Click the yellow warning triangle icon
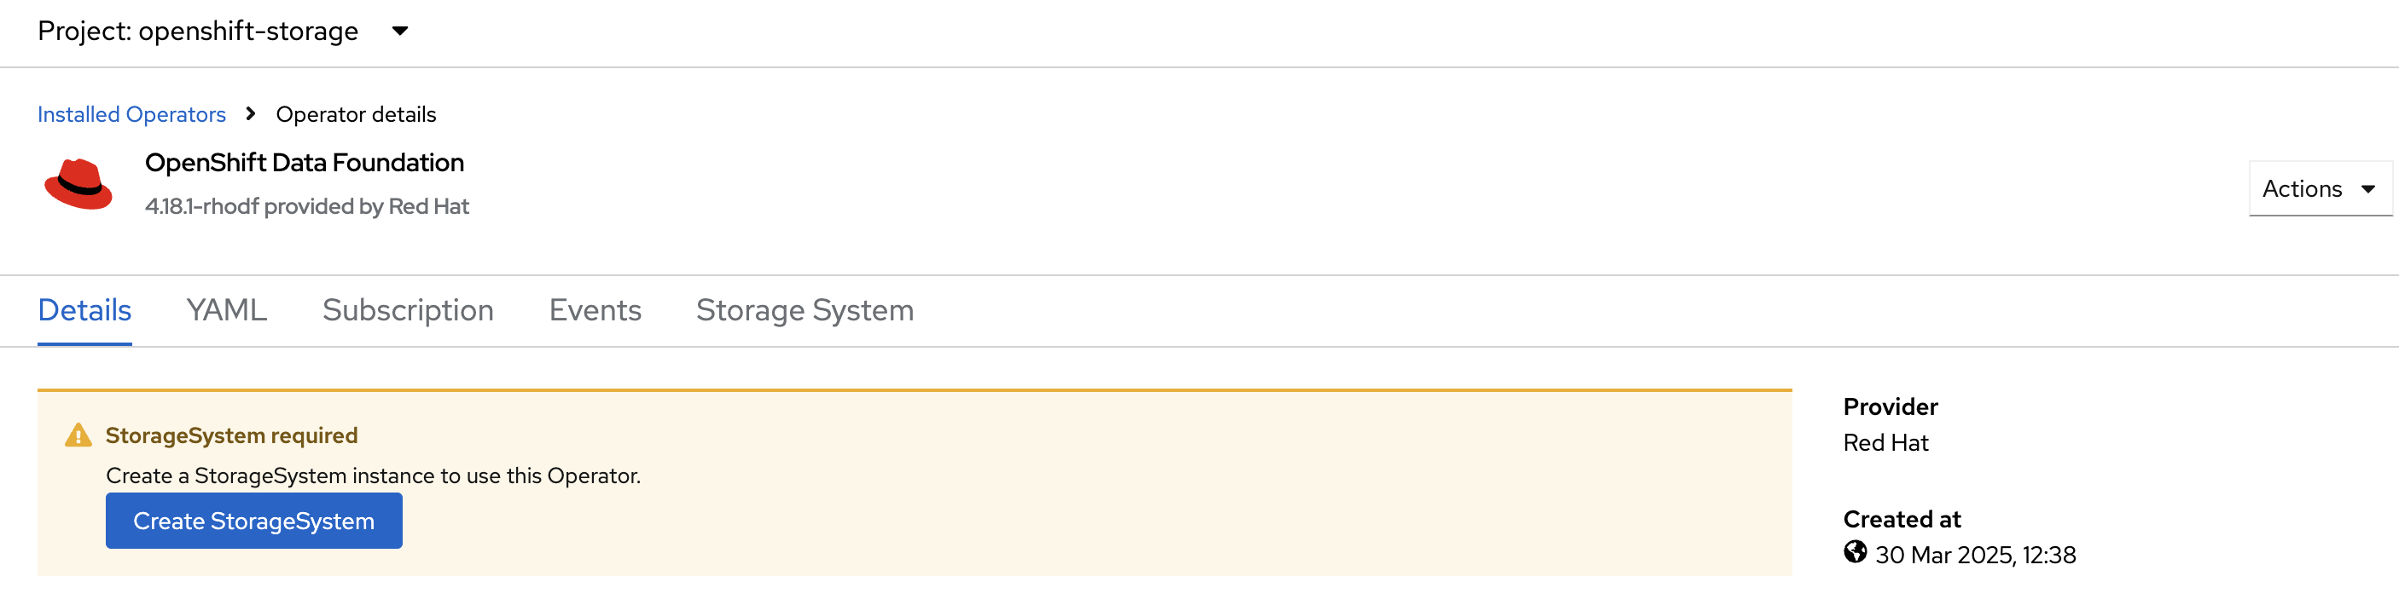Image resolution: width=2399 pixels, height=605 pixels. [78, 435]
